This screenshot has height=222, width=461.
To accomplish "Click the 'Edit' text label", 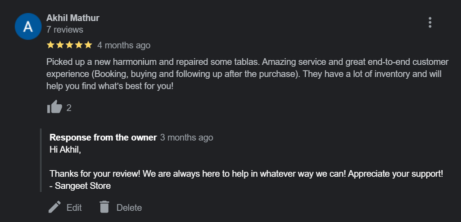I will (74, 208).
